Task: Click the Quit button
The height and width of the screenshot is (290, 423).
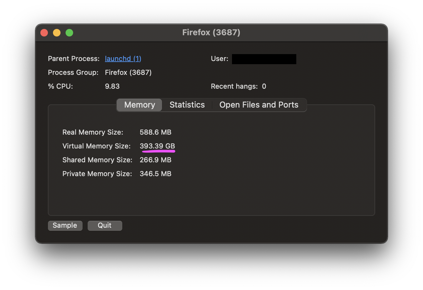Action: pos(105,226)
